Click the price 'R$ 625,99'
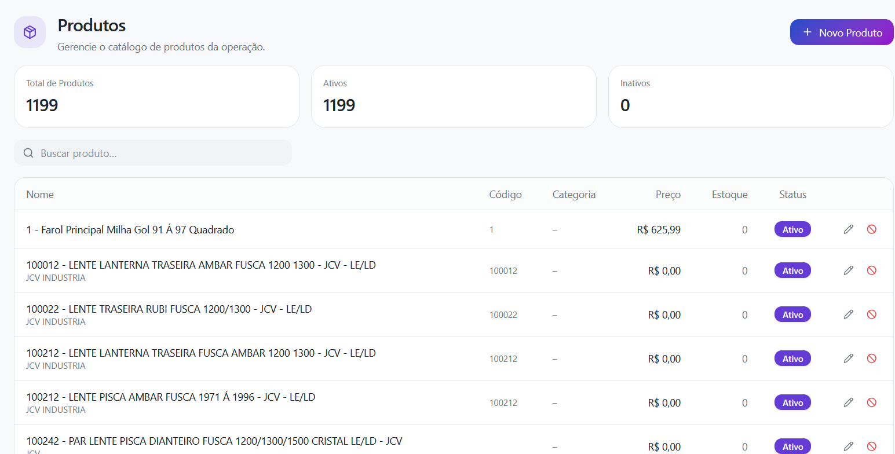Viewport: 895px width, 454px height. (659, 230)
